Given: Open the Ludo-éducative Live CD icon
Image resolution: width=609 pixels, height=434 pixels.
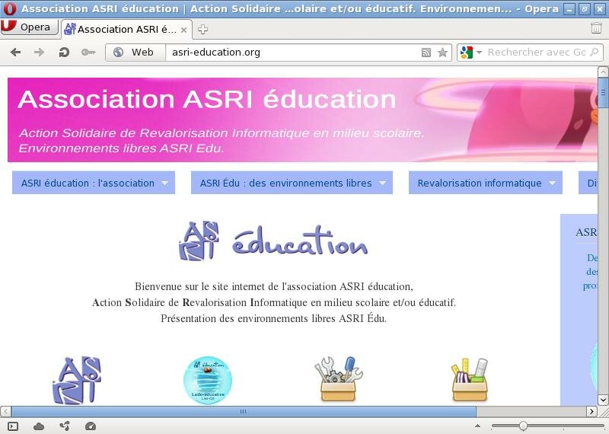Looking at the screenshot, I should (x=208, y=381).
